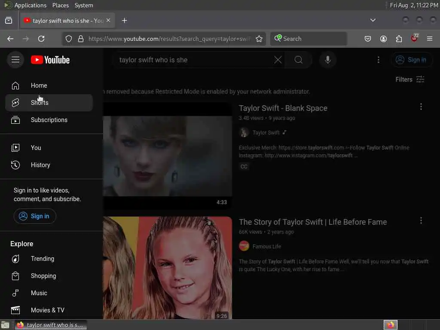Click the CC badge under Blank Space
The width and height of the screenshot is (440, 330).
[x=244, y=167]
